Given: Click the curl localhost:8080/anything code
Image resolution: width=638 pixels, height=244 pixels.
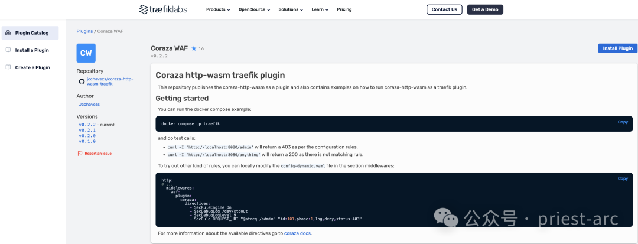Looking at the screenshot, I should tap(214, 155).
